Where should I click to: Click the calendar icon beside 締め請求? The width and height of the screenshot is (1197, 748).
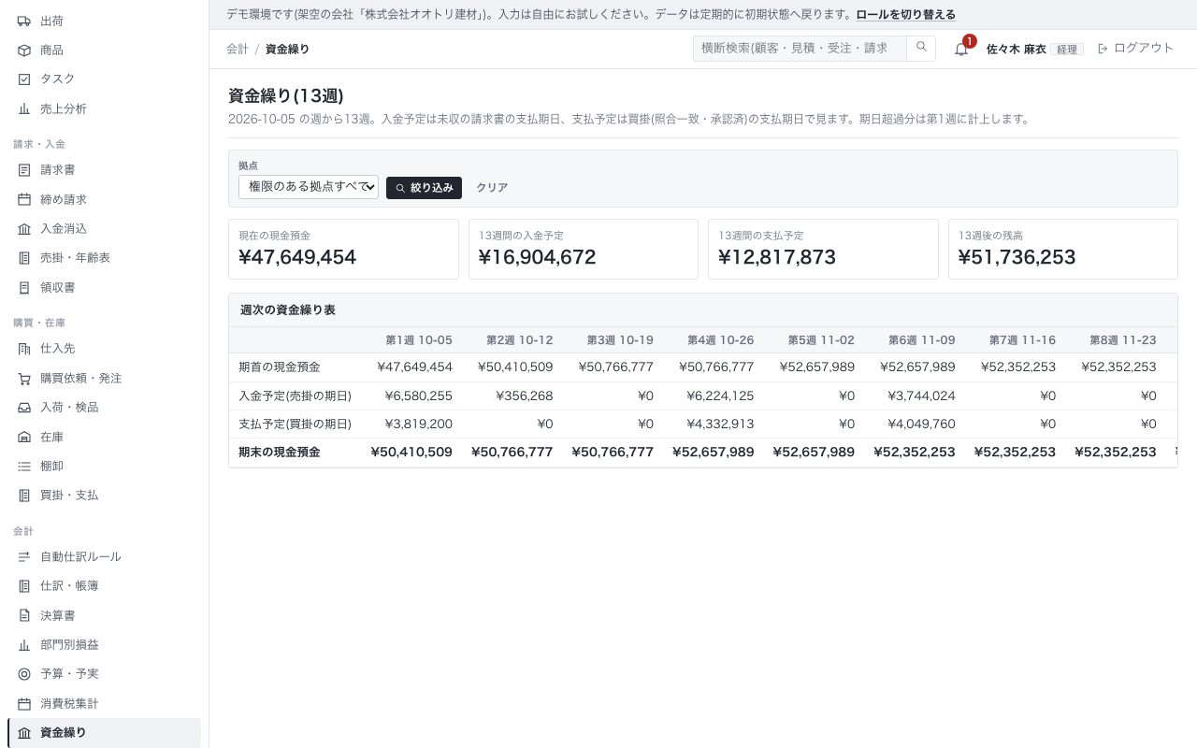click(x=24, y=199)
